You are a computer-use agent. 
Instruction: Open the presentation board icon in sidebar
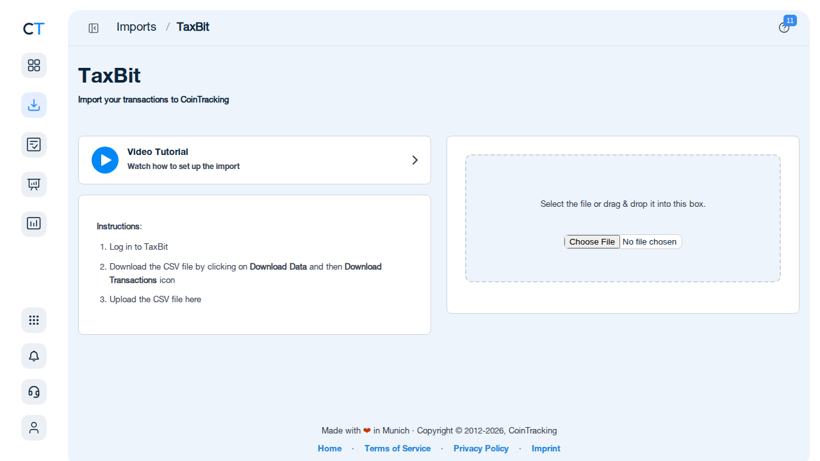tap(34, 184)
